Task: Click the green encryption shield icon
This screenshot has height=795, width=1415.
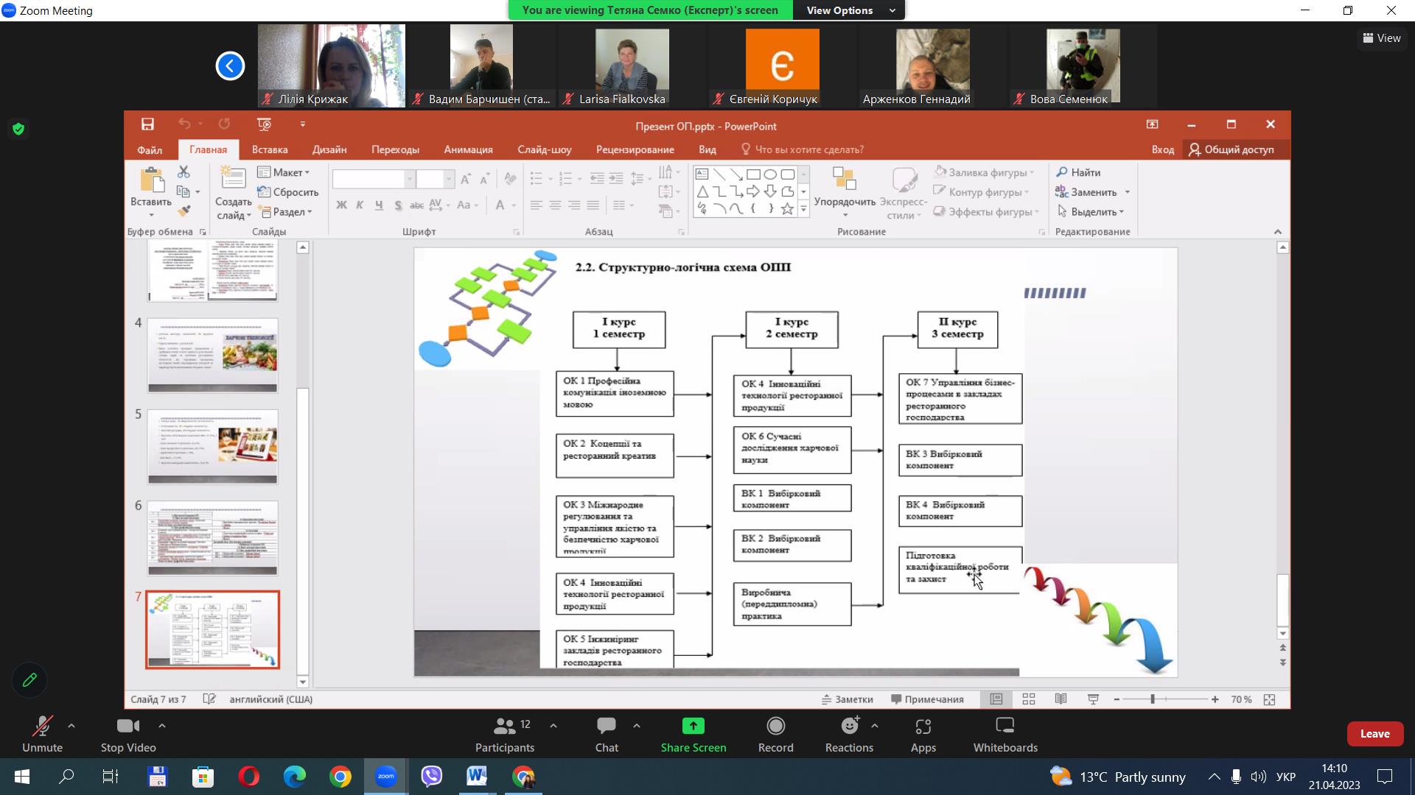Action: (18, 130)
